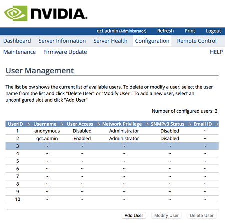Image resolution: width=225 pixels, height=223 pixels.
Task: Switch to Server Information tab
Action: click(62, 41)
